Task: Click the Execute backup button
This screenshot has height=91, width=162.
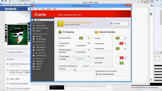Action: [72, 50]
